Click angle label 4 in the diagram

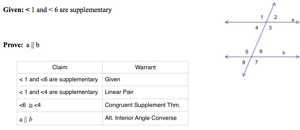(257, 28)
